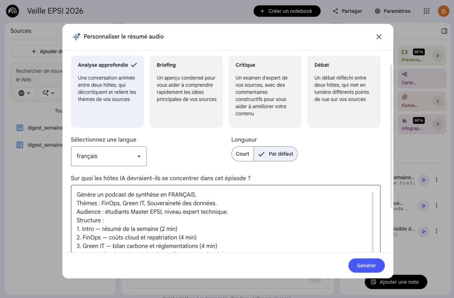Click the first digest_semaine document icon

(20, 128)
